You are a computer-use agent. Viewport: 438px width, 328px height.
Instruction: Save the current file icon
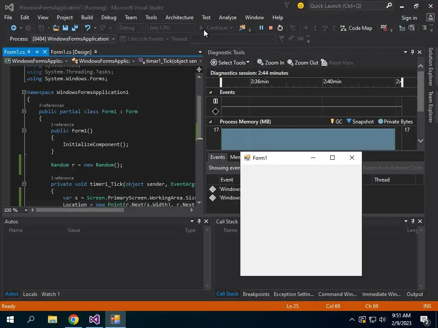[x=65, y=28]
